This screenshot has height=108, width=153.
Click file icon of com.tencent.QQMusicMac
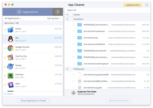(80, 81)
